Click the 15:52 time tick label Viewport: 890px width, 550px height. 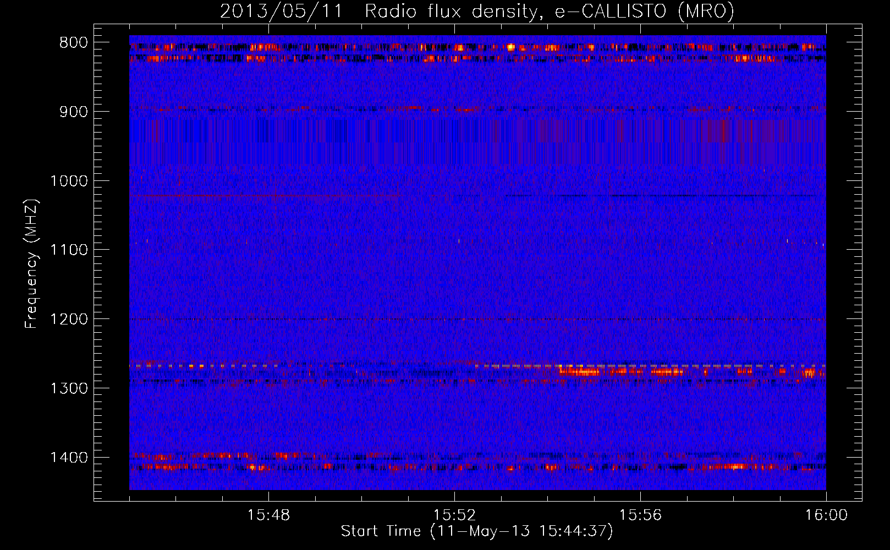point(454,515)
